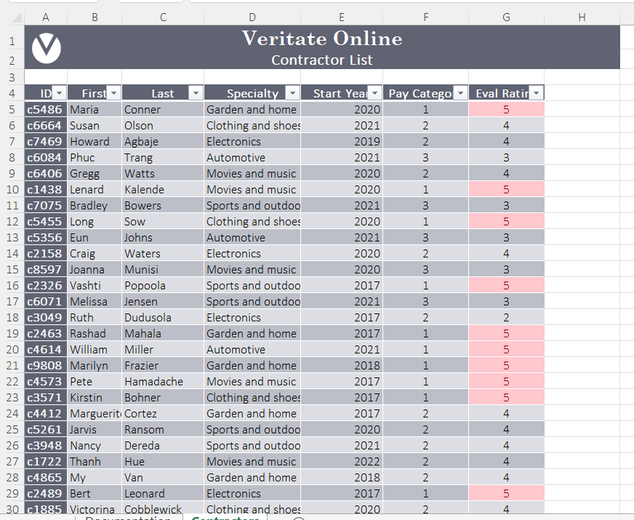Screen dimensions: 634x520
Task: Open the Eval Rating filter dropdown
Action: [536, 93]
